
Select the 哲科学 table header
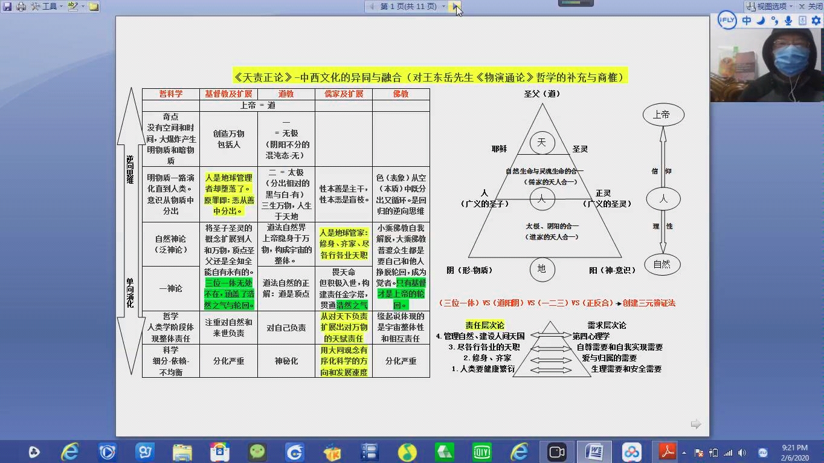[170, 94]
